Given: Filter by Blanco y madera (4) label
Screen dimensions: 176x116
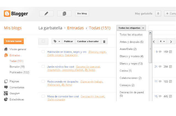Looking at the screenshot, I should 131,56.
